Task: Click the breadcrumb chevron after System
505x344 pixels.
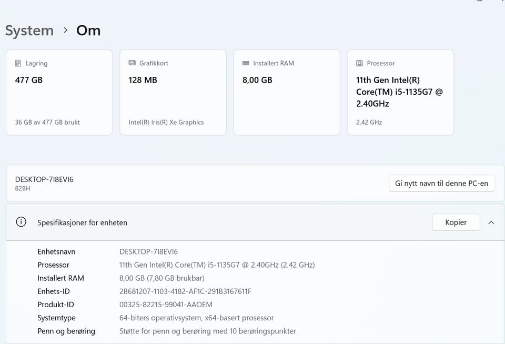Action: 65,31
